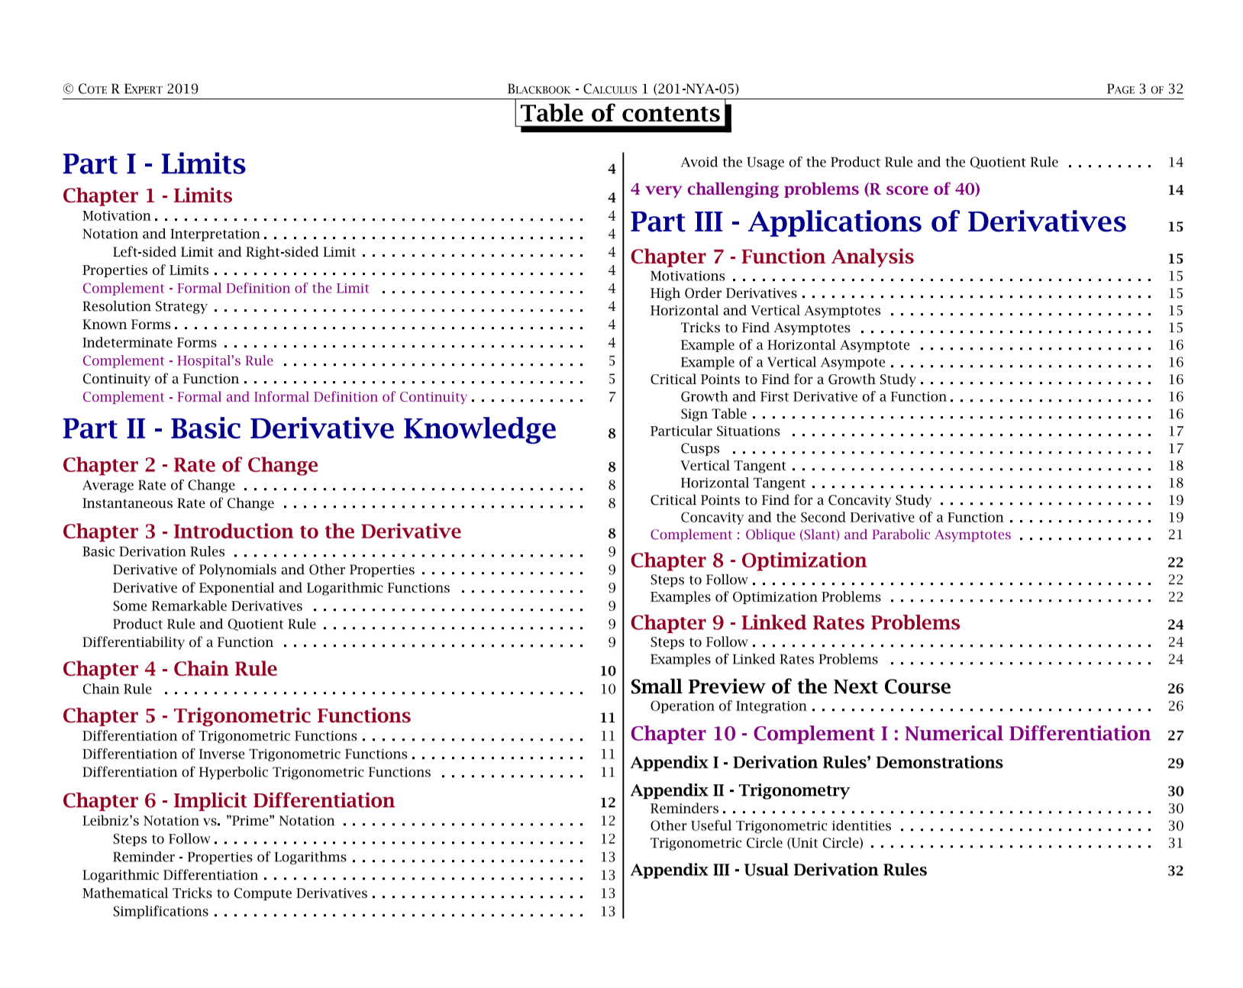Viewport: 1243px width, 988px height.
Task: Go to 'Appendix I - Derivation Rules' Demonstrations'
Action: pyautogui.click(x=816, y=763)
